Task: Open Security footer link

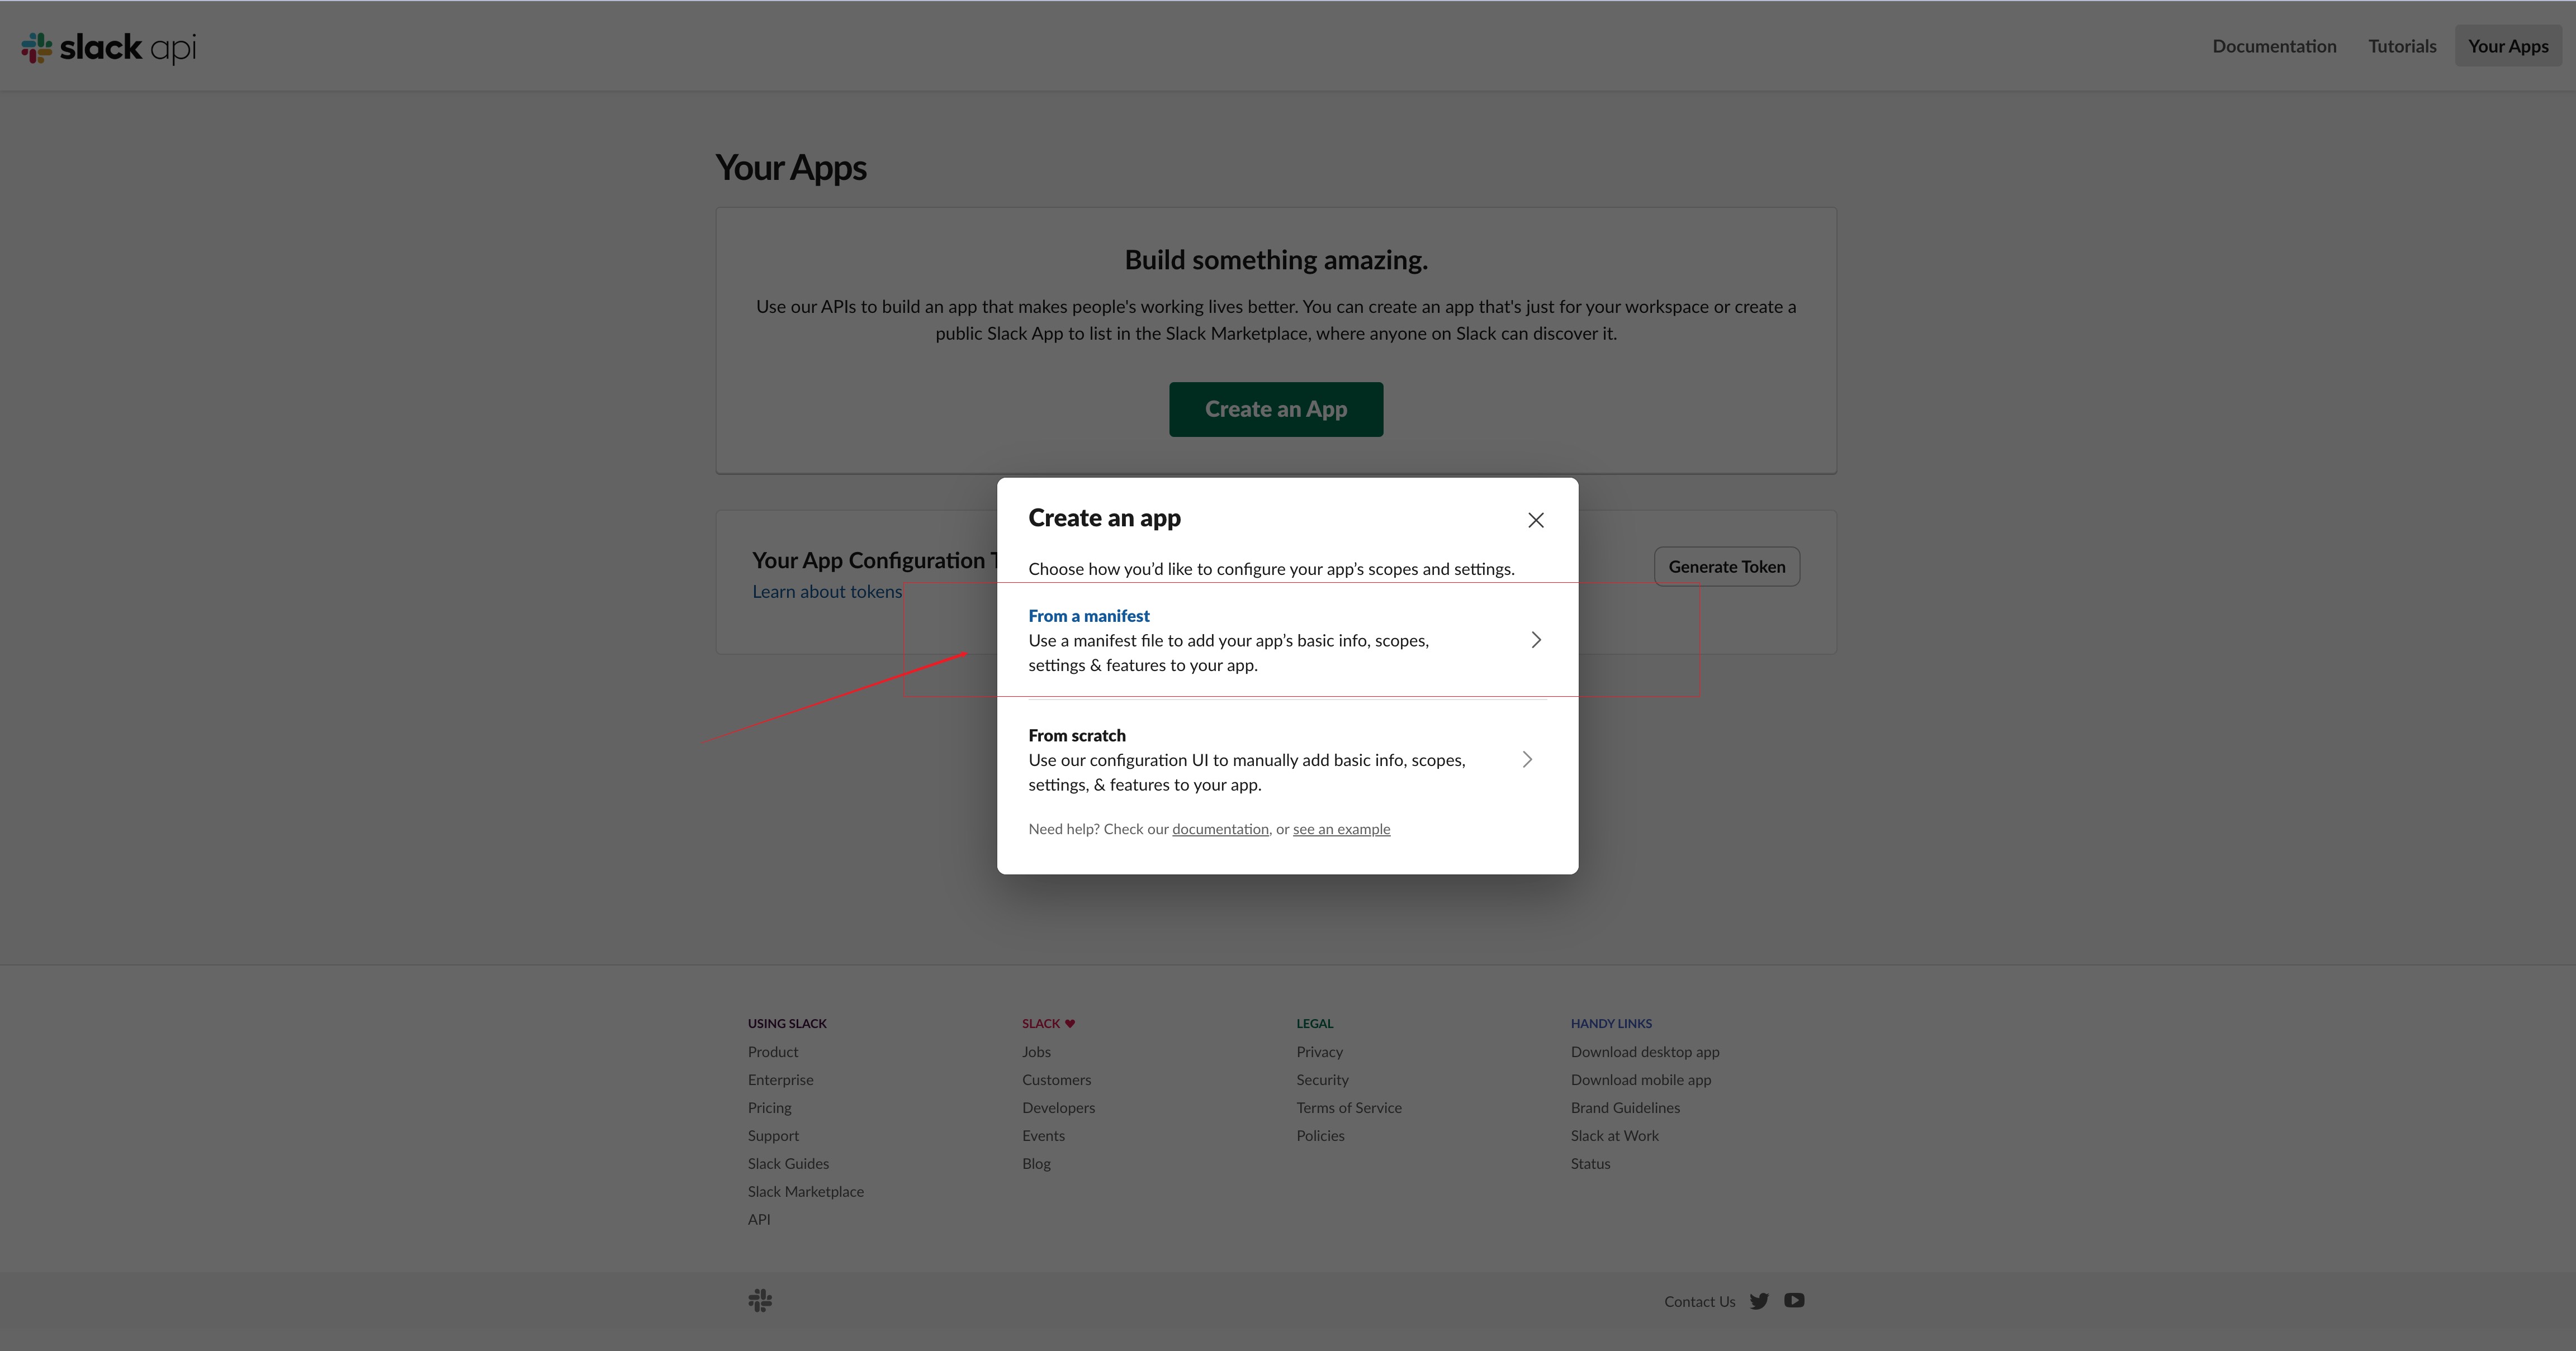Action: (1322, 1080)
